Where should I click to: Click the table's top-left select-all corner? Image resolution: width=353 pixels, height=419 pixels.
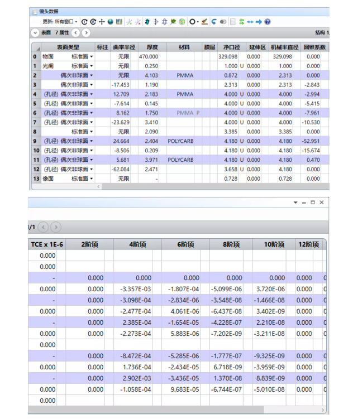point(36,47)
